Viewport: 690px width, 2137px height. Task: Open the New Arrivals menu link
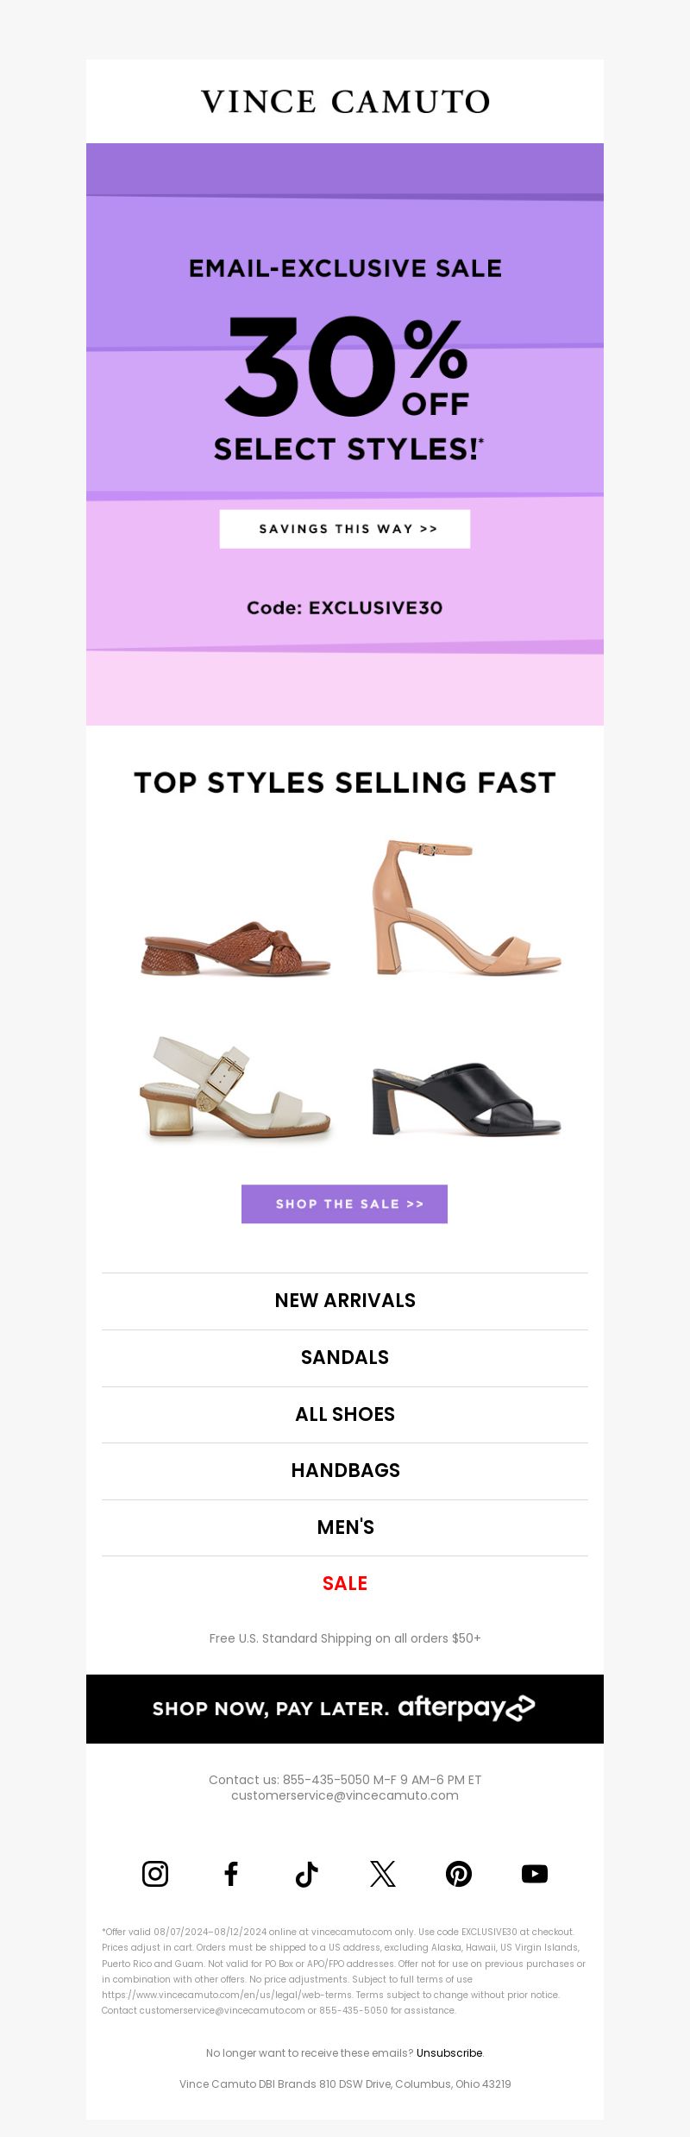point(345,1301)
